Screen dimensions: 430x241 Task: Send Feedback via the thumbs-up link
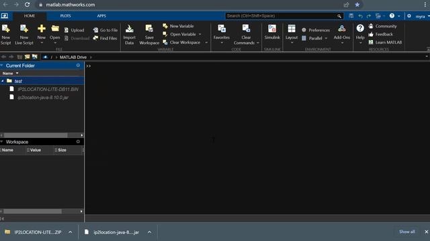[381, 34]
